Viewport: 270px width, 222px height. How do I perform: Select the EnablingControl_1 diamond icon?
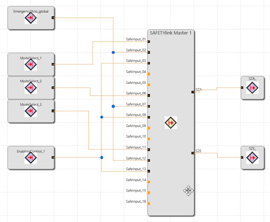31,158
